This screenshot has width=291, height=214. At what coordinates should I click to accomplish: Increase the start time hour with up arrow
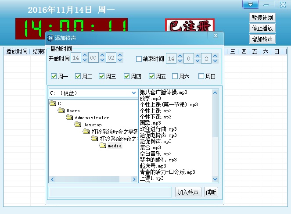click(x=85, y=55)
